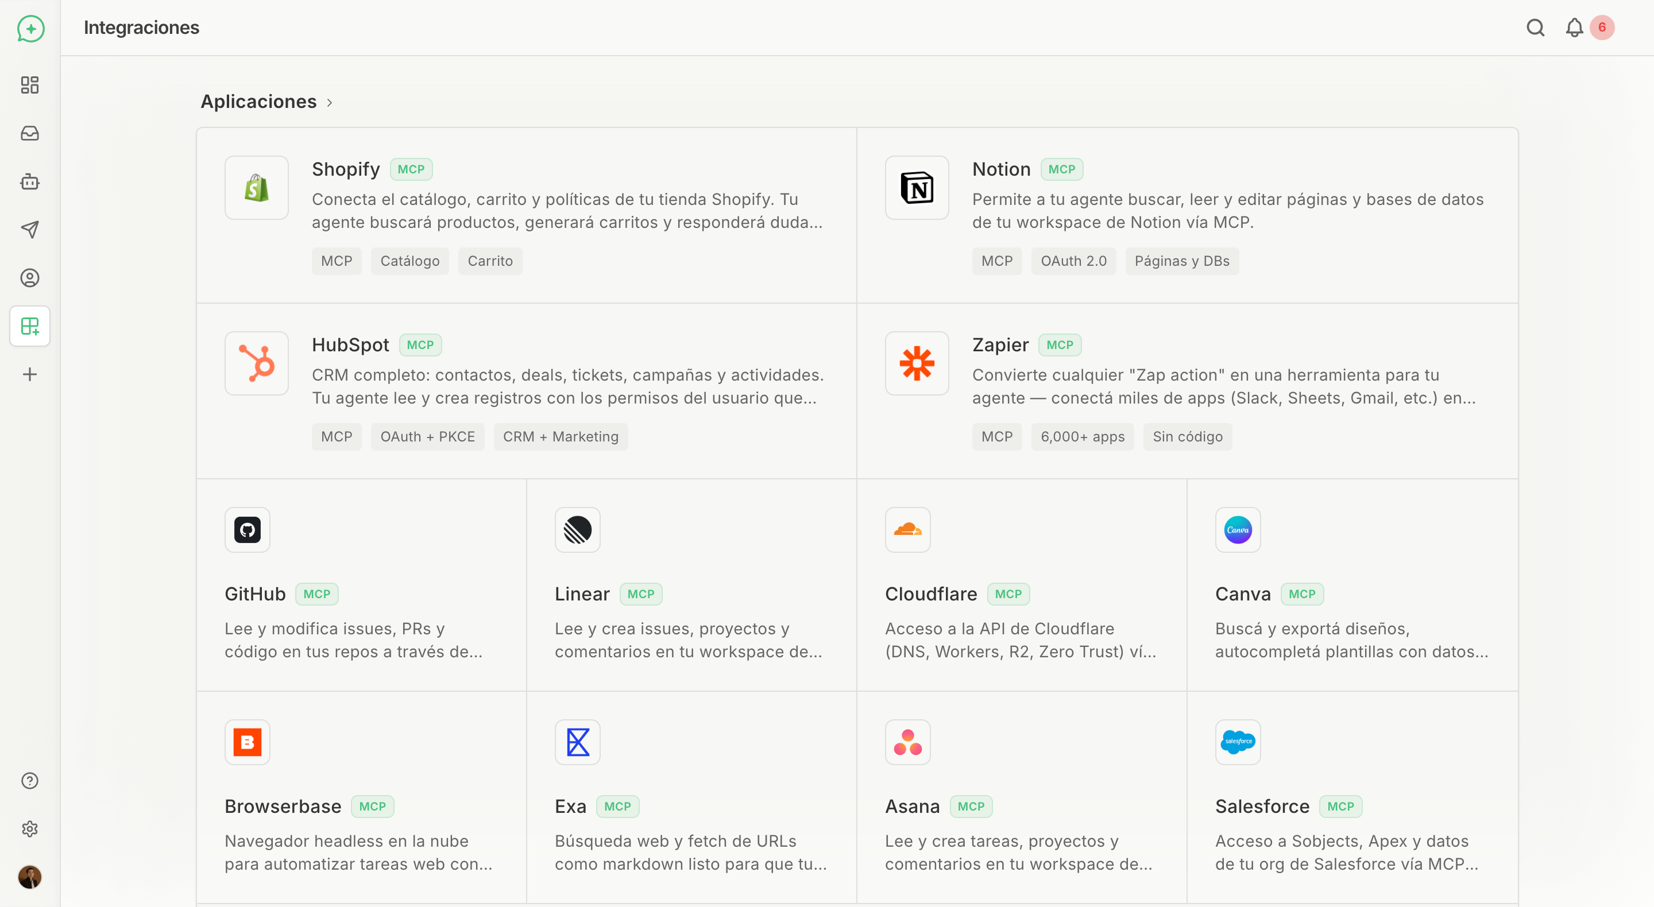Viewport: 1654px width, 907px height.
Task: Open the Zapier integration title
Action: coord(1000,346)
